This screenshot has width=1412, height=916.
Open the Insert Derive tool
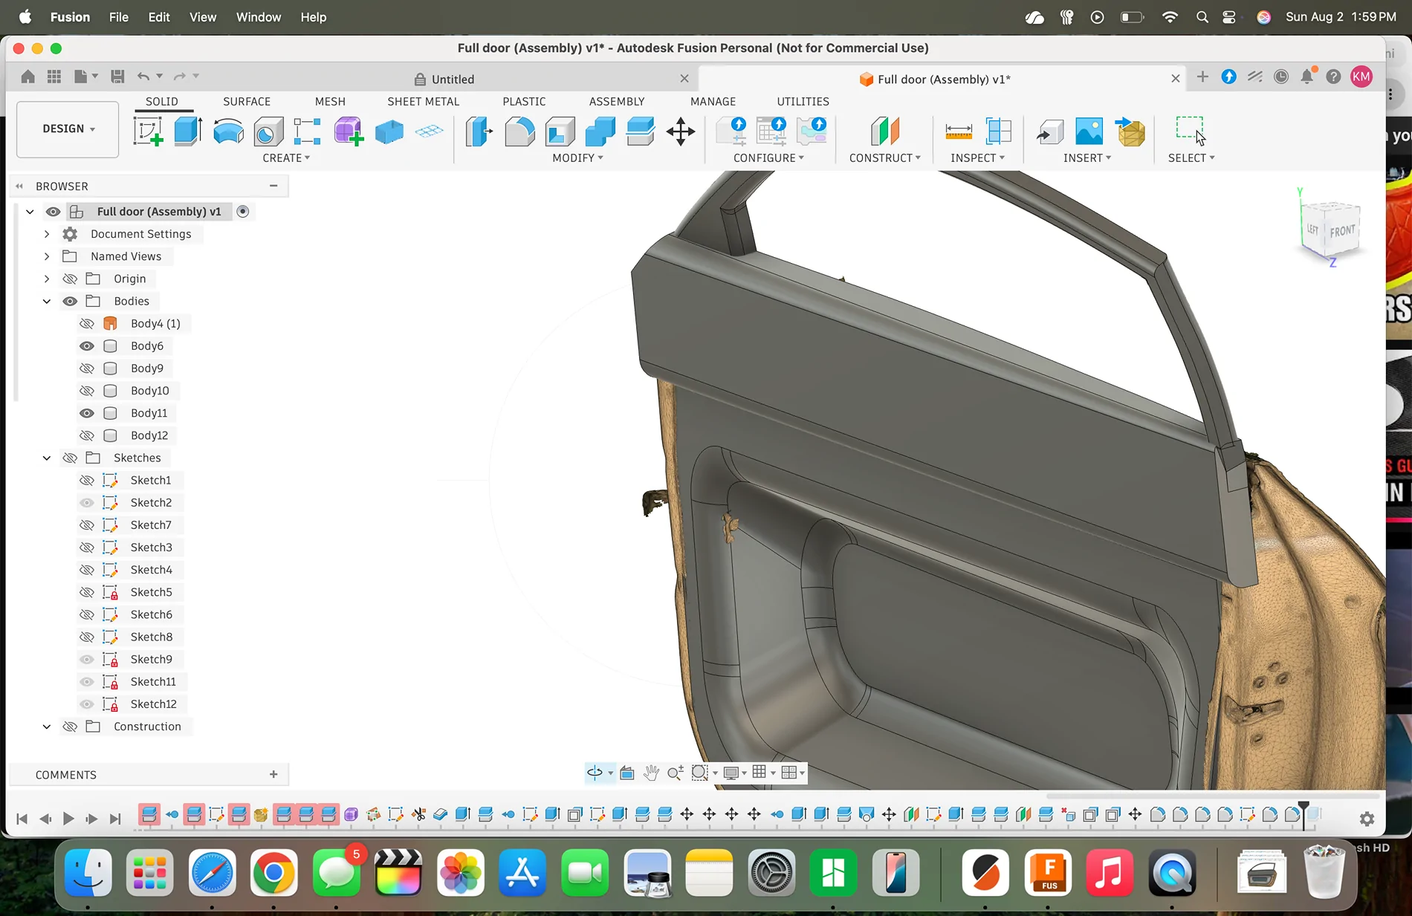pyautogui.click(x=1049, y=131)
